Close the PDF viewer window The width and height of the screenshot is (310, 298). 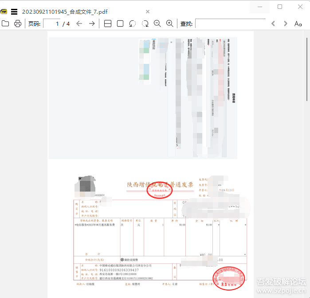pos(300,7)
